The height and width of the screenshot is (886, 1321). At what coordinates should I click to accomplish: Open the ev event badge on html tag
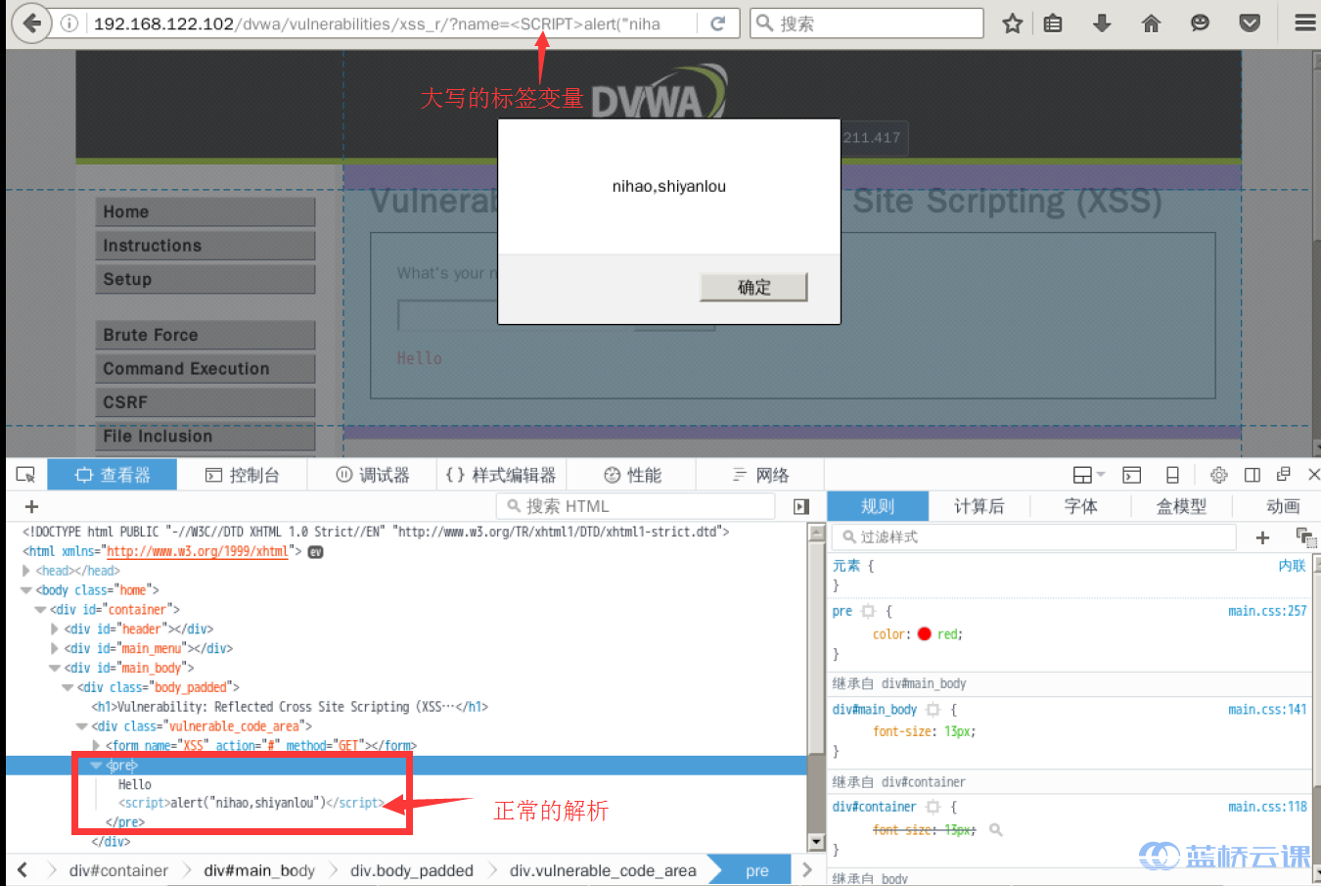pos(315,552)
